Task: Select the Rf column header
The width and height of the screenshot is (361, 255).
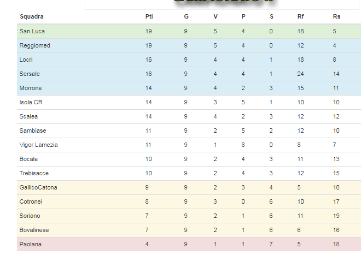Action: (300, 16)
